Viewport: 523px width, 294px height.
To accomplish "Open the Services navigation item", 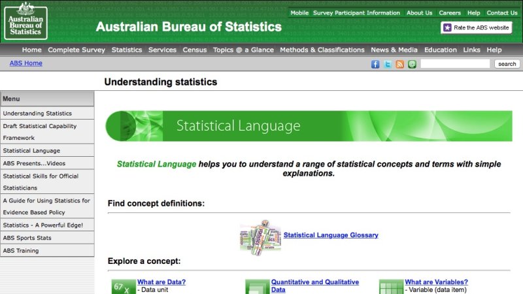I will point(162,50).
